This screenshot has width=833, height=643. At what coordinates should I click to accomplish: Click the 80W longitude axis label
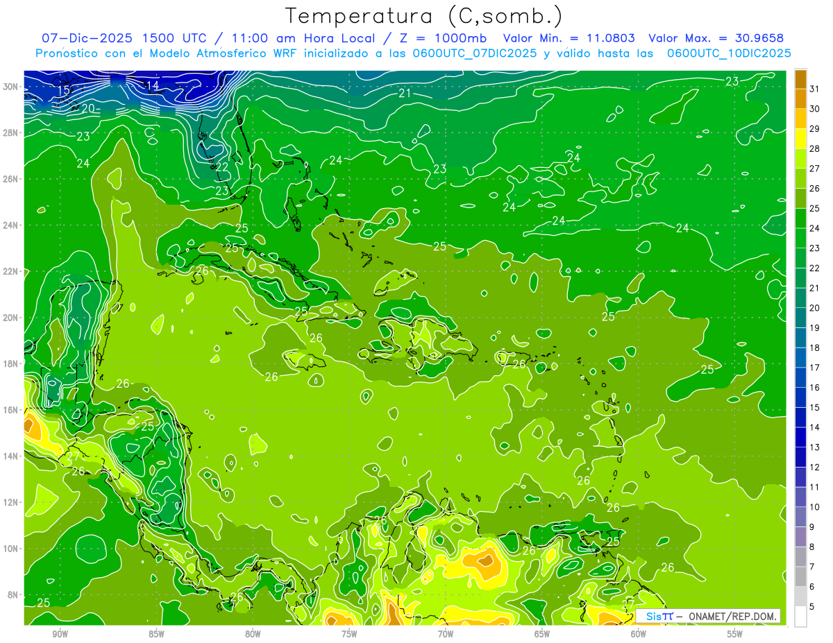click(253, 634)
